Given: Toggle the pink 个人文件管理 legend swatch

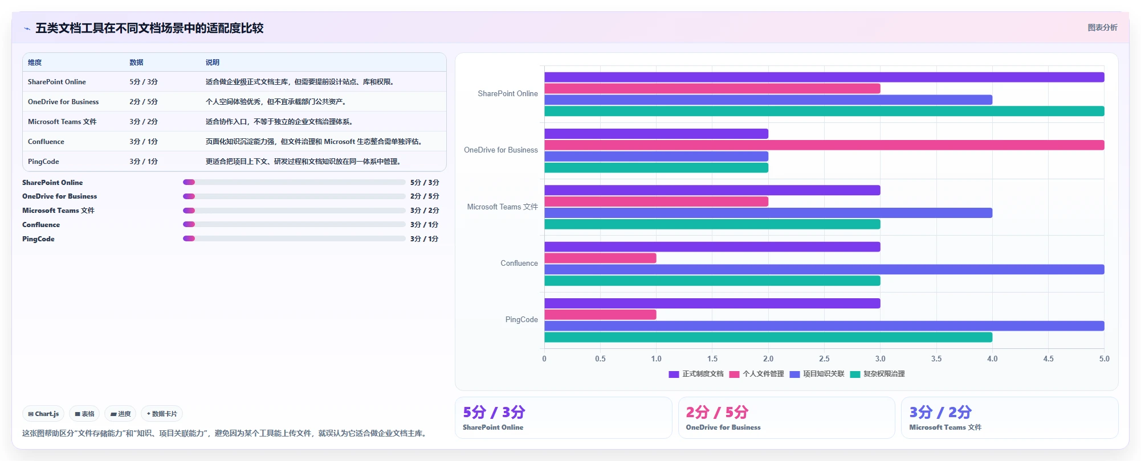Looking at the screenshot, I should pos(734,374).
